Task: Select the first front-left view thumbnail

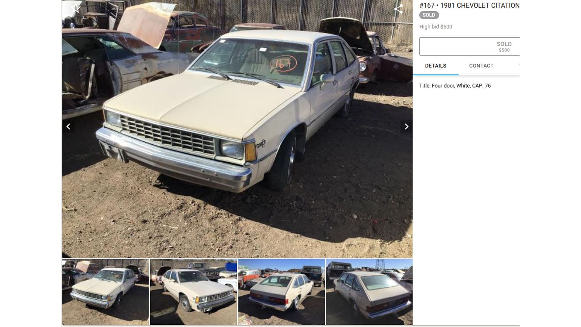Action: coord(106,292)
